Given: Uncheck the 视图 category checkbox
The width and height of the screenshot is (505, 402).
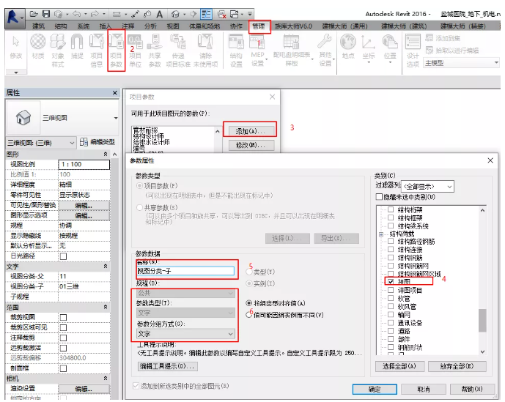Looking at the screenshot, I should point(391,282).
